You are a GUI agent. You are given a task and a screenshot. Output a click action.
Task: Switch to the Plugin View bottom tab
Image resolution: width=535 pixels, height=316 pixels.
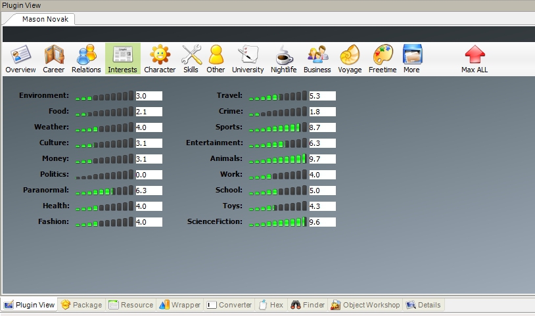(x=30, y=305)
